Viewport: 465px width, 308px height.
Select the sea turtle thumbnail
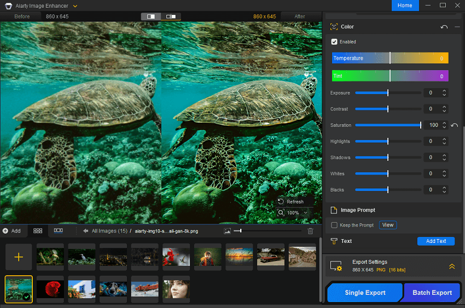tap(19, 289)
